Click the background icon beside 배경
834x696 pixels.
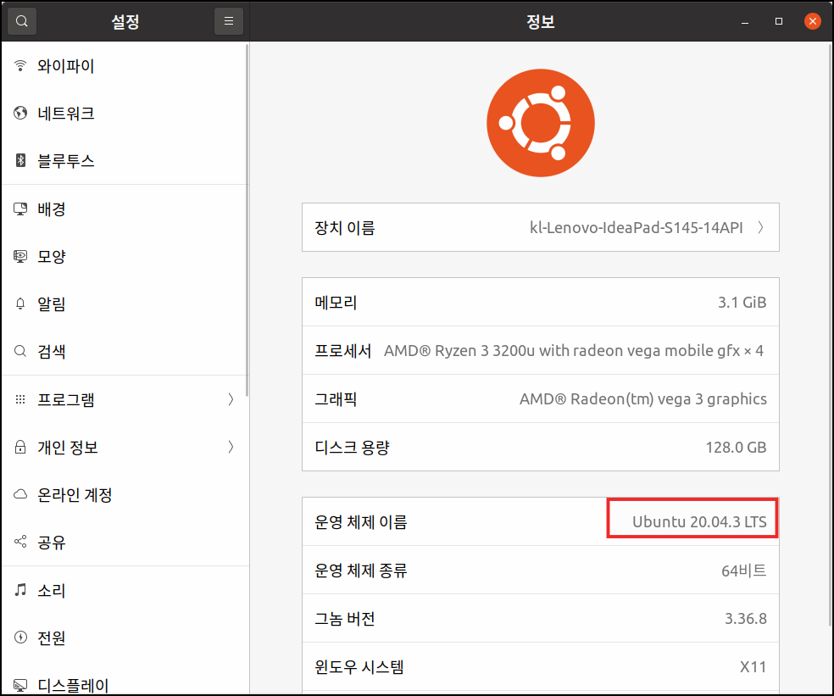click(20, 209)
